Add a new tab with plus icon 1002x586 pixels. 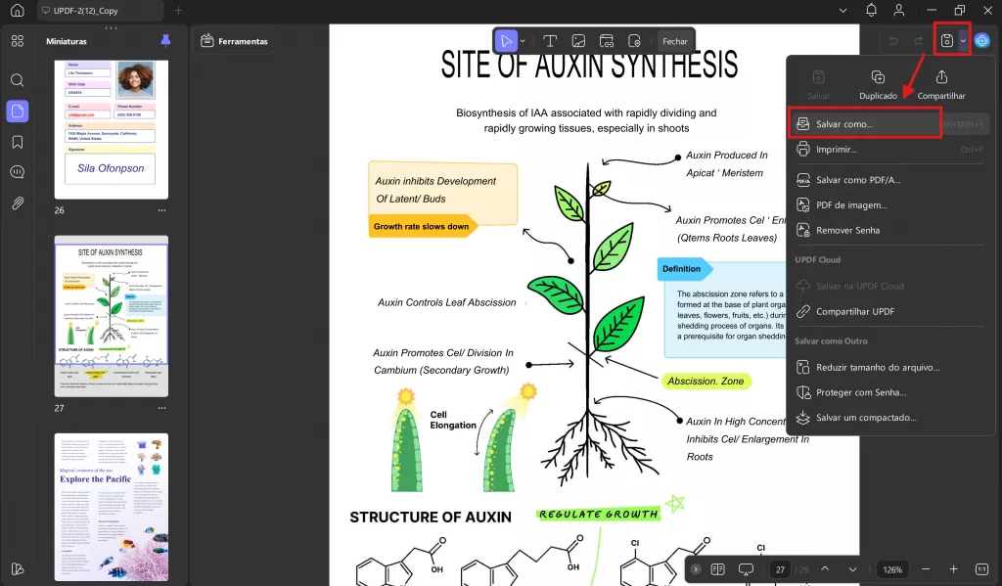[x=178, y=10]
